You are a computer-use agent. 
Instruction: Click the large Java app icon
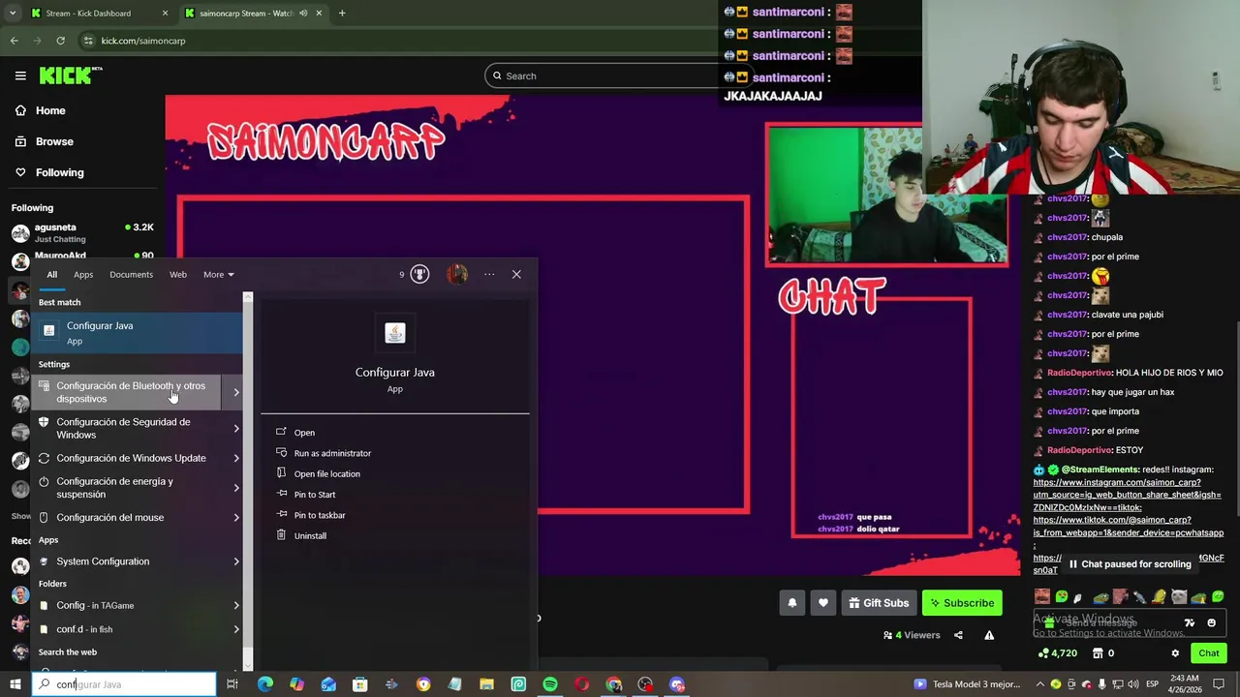tap(394, 333)
